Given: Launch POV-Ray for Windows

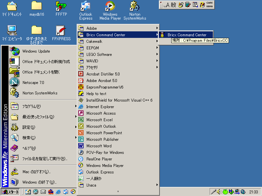Looking at the screenshot, I should click(118, 152).
